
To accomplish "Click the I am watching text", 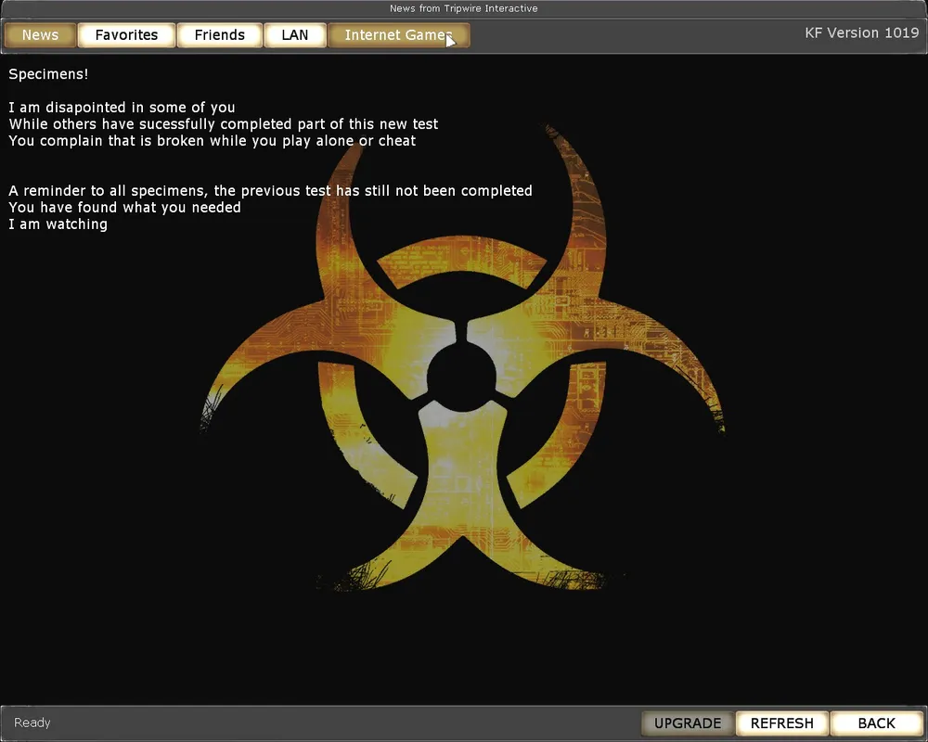I will tap(58, 224).
